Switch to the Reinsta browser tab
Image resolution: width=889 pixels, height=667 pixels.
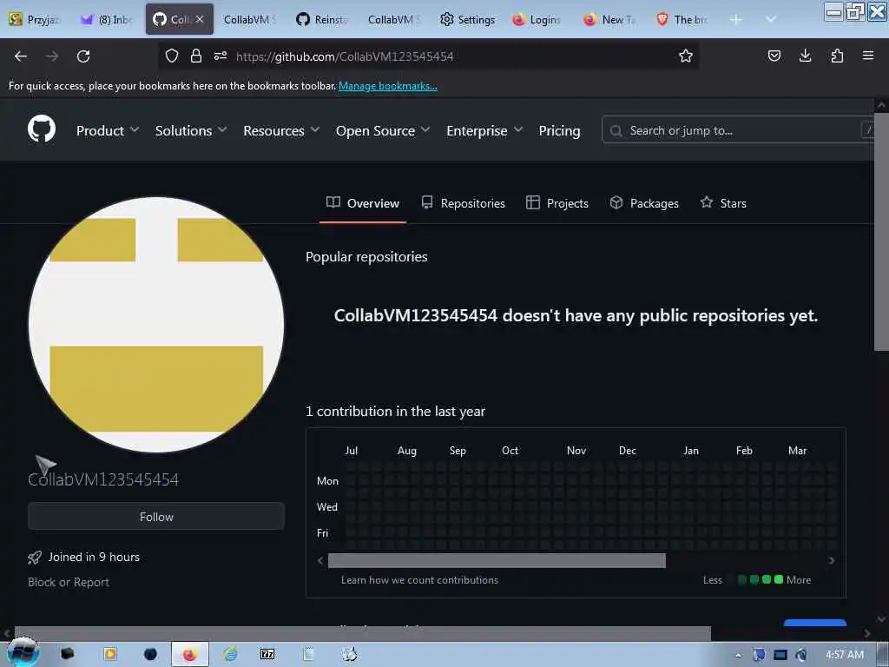pos(323,19)
